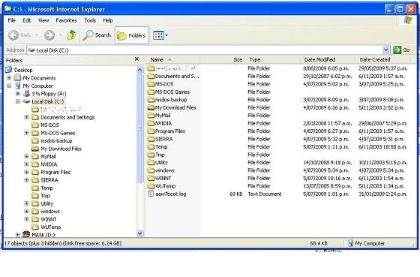Select WINNT folder icon in file list
This screenshot has width=420, height=277.
pyautogui.click(x=151, y=179)
